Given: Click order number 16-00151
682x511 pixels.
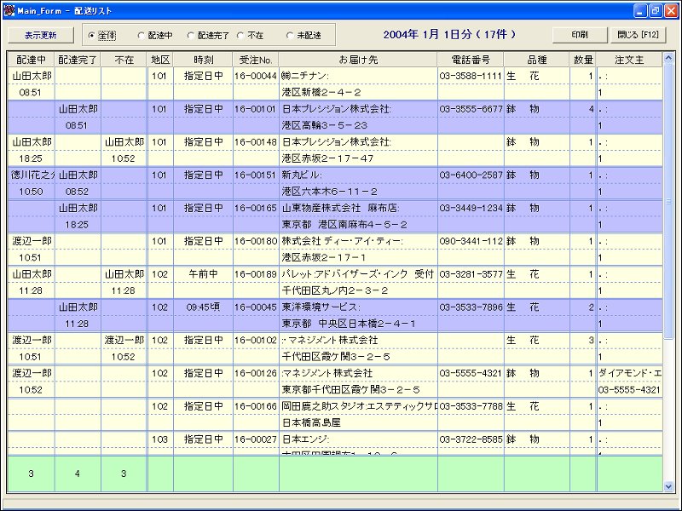Looking at the screenshot, I should [x=256, y=175].
